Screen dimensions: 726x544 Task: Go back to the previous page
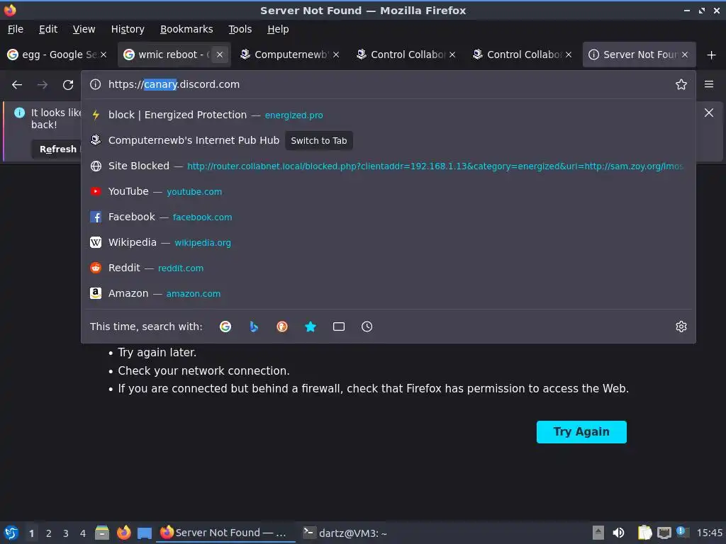pos(17,85)
